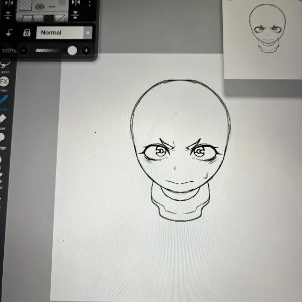This screenshot has width=302, height=302.
Task: Click the clipping arrow icon beside alpha lock
Action: [x=9, y=33]
